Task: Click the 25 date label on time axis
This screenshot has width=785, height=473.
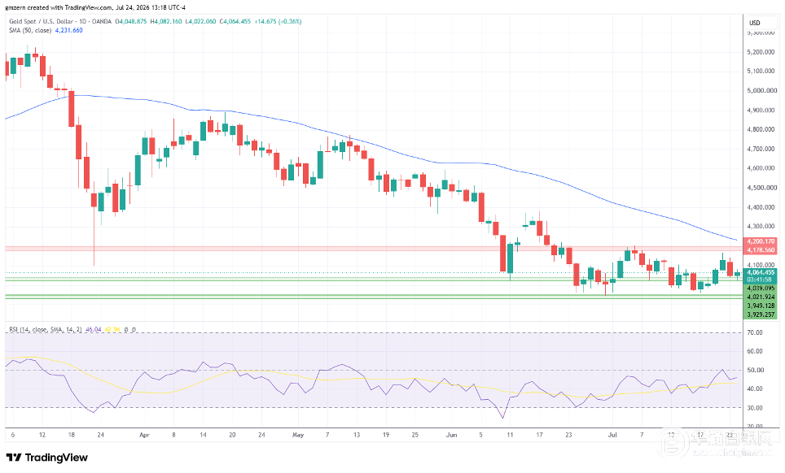Action: [415, 435]
